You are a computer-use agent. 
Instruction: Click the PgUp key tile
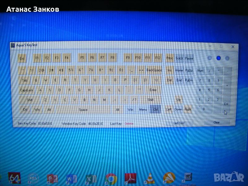pos(189,70)
